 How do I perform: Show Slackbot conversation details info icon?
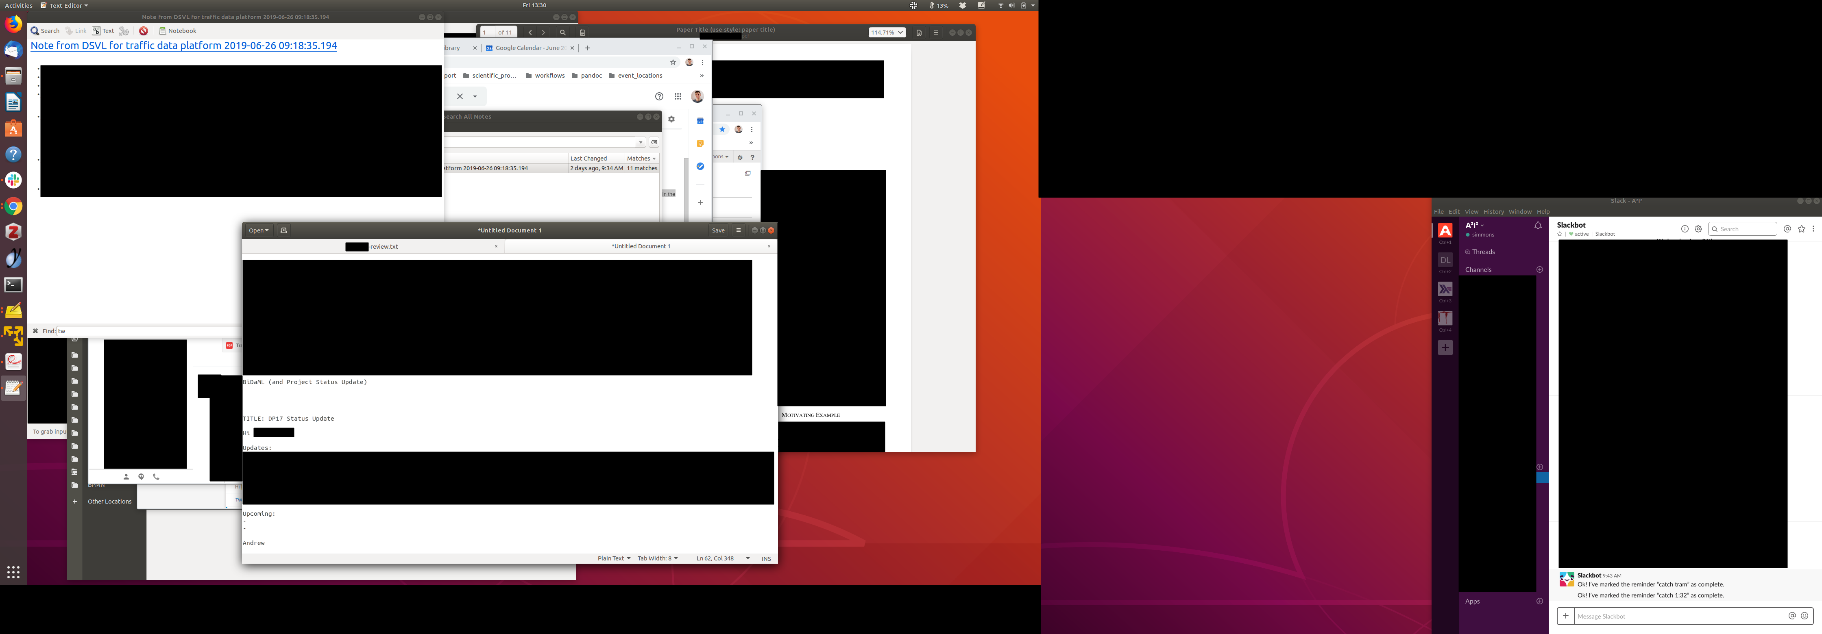tap(1685, 229)
